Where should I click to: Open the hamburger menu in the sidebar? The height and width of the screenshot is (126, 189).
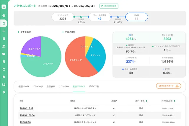coord(4,6)
